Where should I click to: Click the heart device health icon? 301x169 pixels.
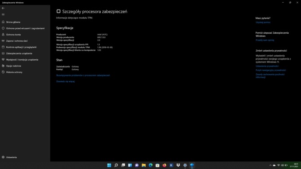[x=3, y=59]
